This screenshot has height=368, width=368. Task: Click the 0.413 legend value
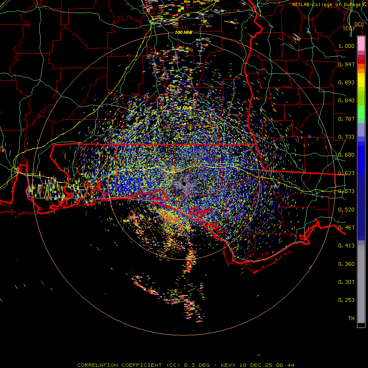pos(346,246)
